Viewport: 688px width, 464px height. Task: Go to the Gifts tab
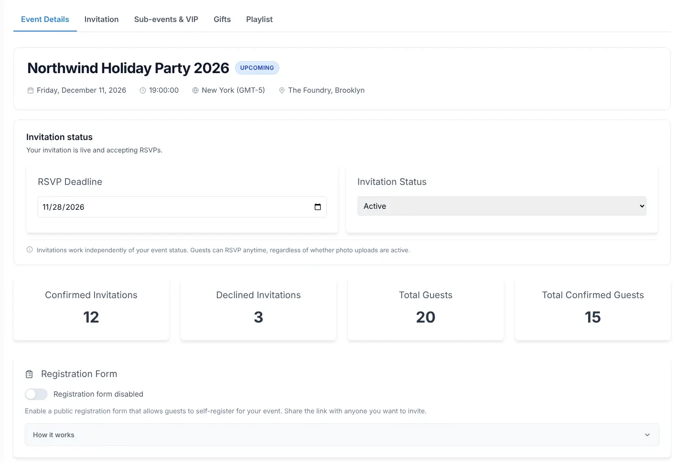click(x=222, y=20)
